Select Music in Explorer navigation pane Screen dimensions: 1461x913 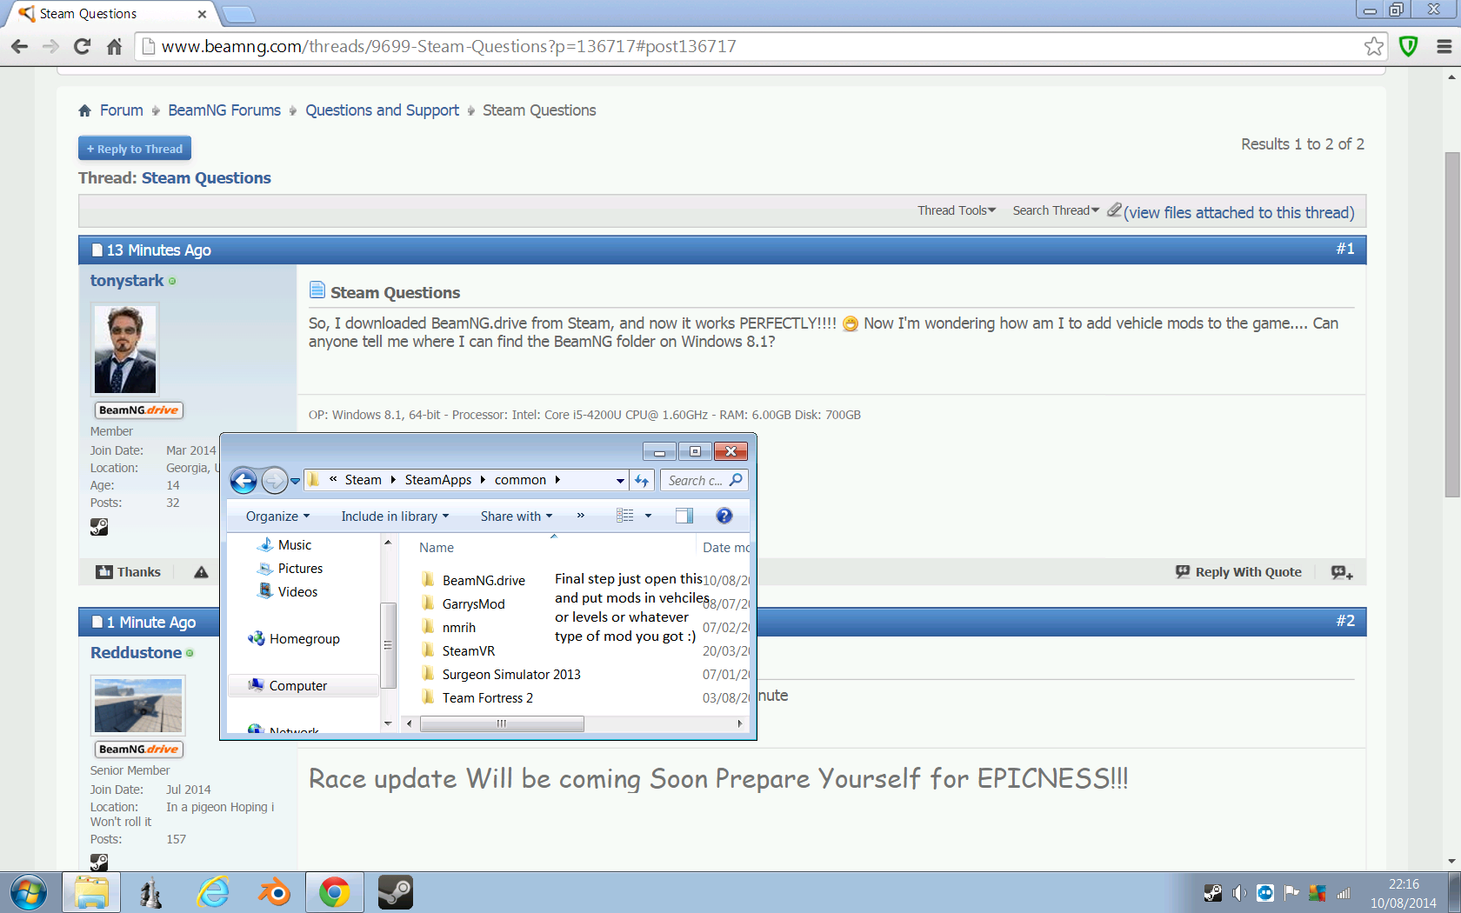(x=294, y=544)
